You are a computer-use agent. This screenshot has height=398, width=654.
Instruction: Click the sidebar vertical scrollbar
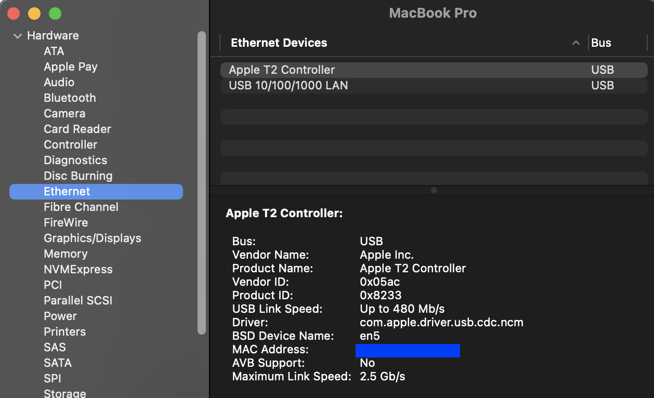(x=202, y=182)
